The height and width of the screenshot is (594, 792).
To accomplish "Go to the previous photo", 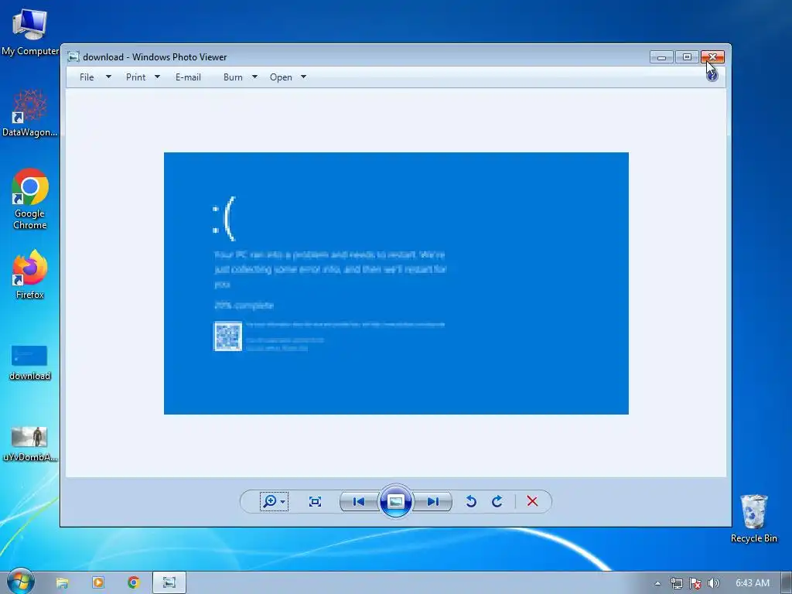I will [359, 501].
